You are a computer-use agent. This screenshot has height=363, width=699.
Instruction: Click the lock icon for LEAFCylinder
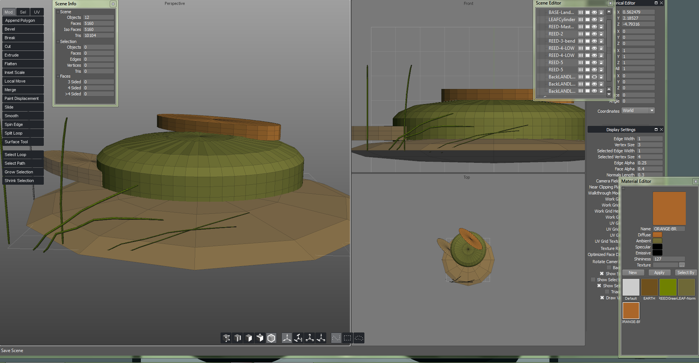601,20
